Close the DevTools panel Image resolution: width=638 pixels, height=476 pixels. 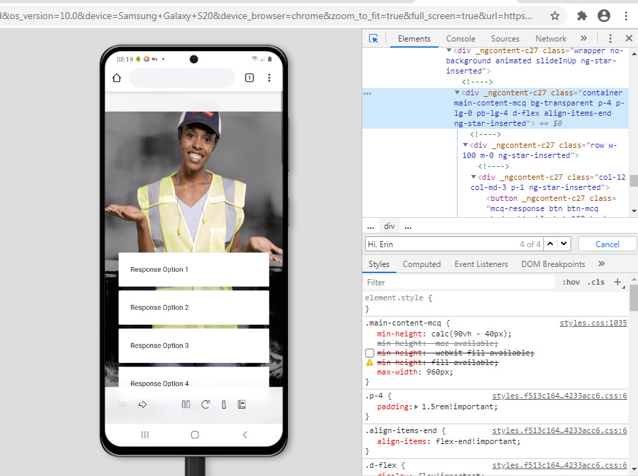(629, 38)
